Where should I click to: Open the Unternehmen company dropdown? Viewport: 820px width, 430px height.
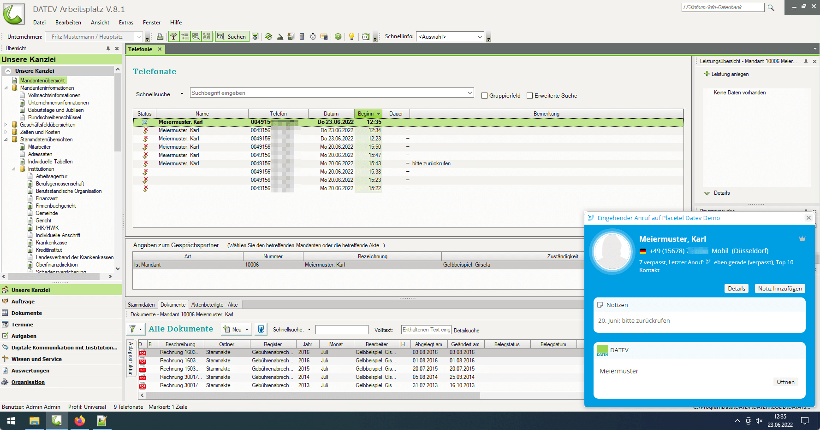click(x=138, y=37)
